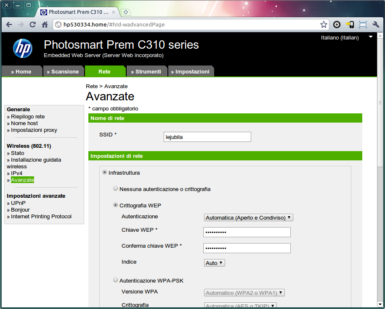Select the Crittografia WEP radio button
385x309 pixels.
115,205
